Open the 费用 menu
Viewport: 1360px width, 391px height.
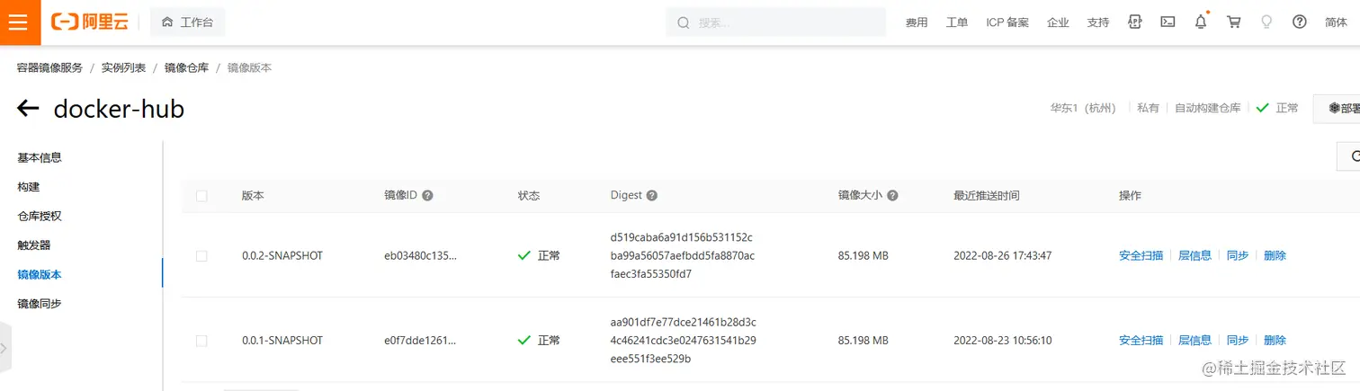coord(917,22)
